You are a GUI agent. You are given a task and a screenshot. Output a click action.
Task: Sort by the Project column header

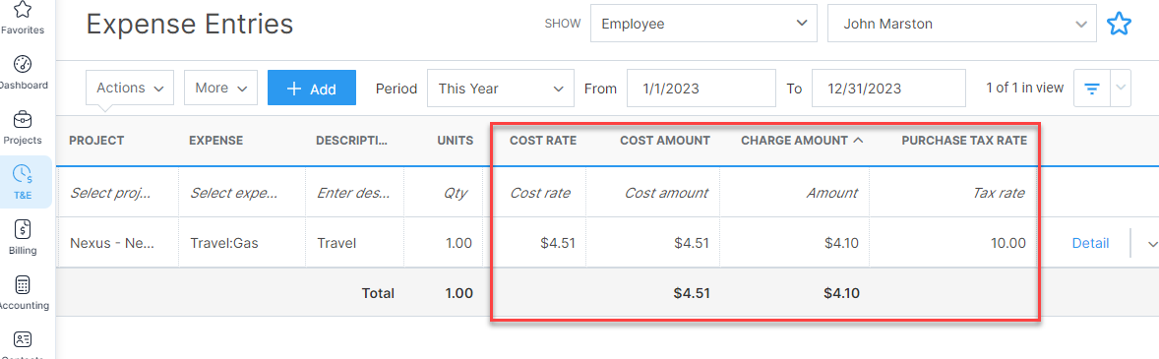point(96,141)
